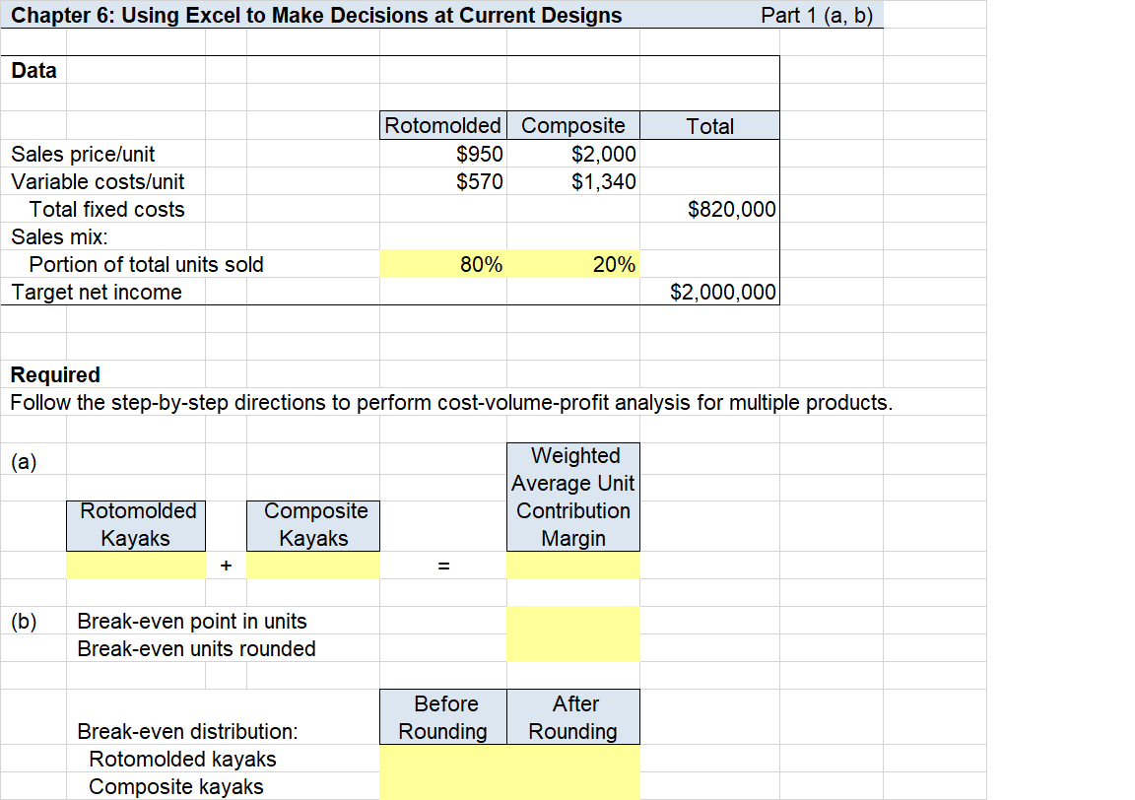The height and width of the screenshot is (800, 1135).
Task: Click the Rotomolded kayaks distribution input cell
Action: pyautogui.click(x=442, y=759)
